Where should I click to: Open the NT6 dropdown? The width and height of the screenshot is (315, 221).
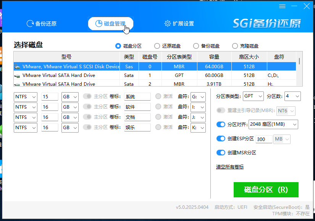click(x=286, y=111)
